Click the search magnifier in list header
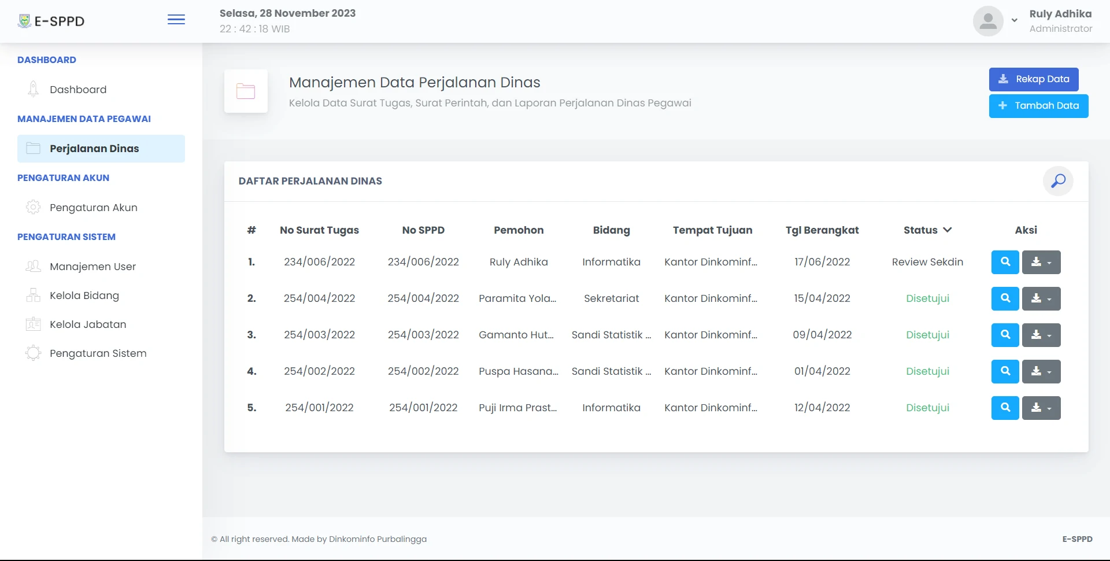Image resolution: width=1110 pixels, height=561 pixels. point(1058,181)
